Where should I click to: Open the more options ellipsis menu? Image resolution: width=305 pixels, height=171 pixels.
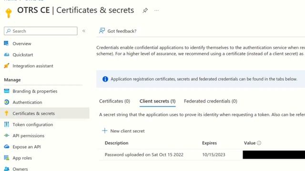[157, 10]
